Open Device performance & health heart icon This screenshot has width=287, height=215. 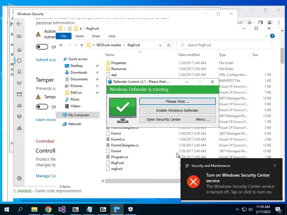19,117
